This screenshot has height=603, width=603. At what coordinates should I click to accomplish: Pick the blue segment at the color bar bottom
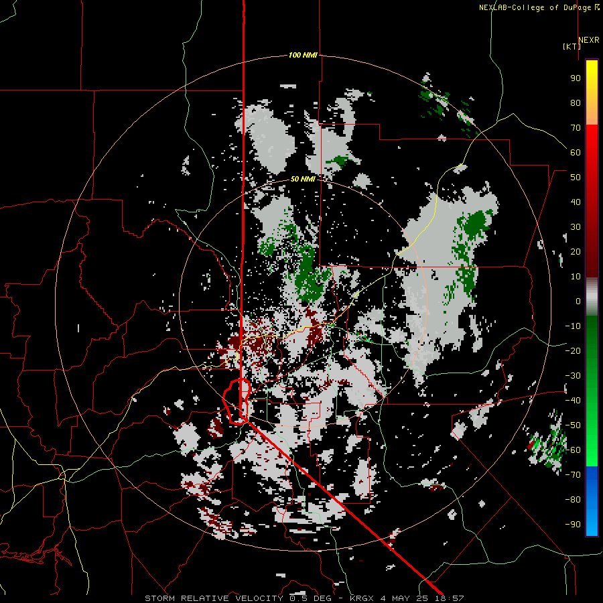click(x=592, y=501)
